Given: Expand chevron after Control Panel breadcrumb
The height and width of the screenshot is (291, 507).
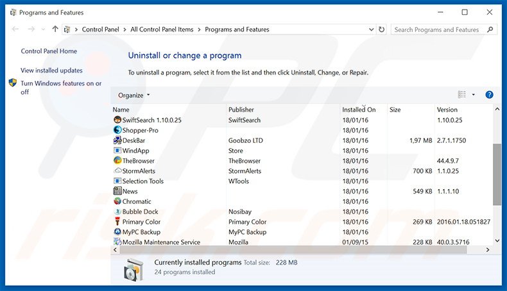Looking at the screenshot, I should (125, 29).
